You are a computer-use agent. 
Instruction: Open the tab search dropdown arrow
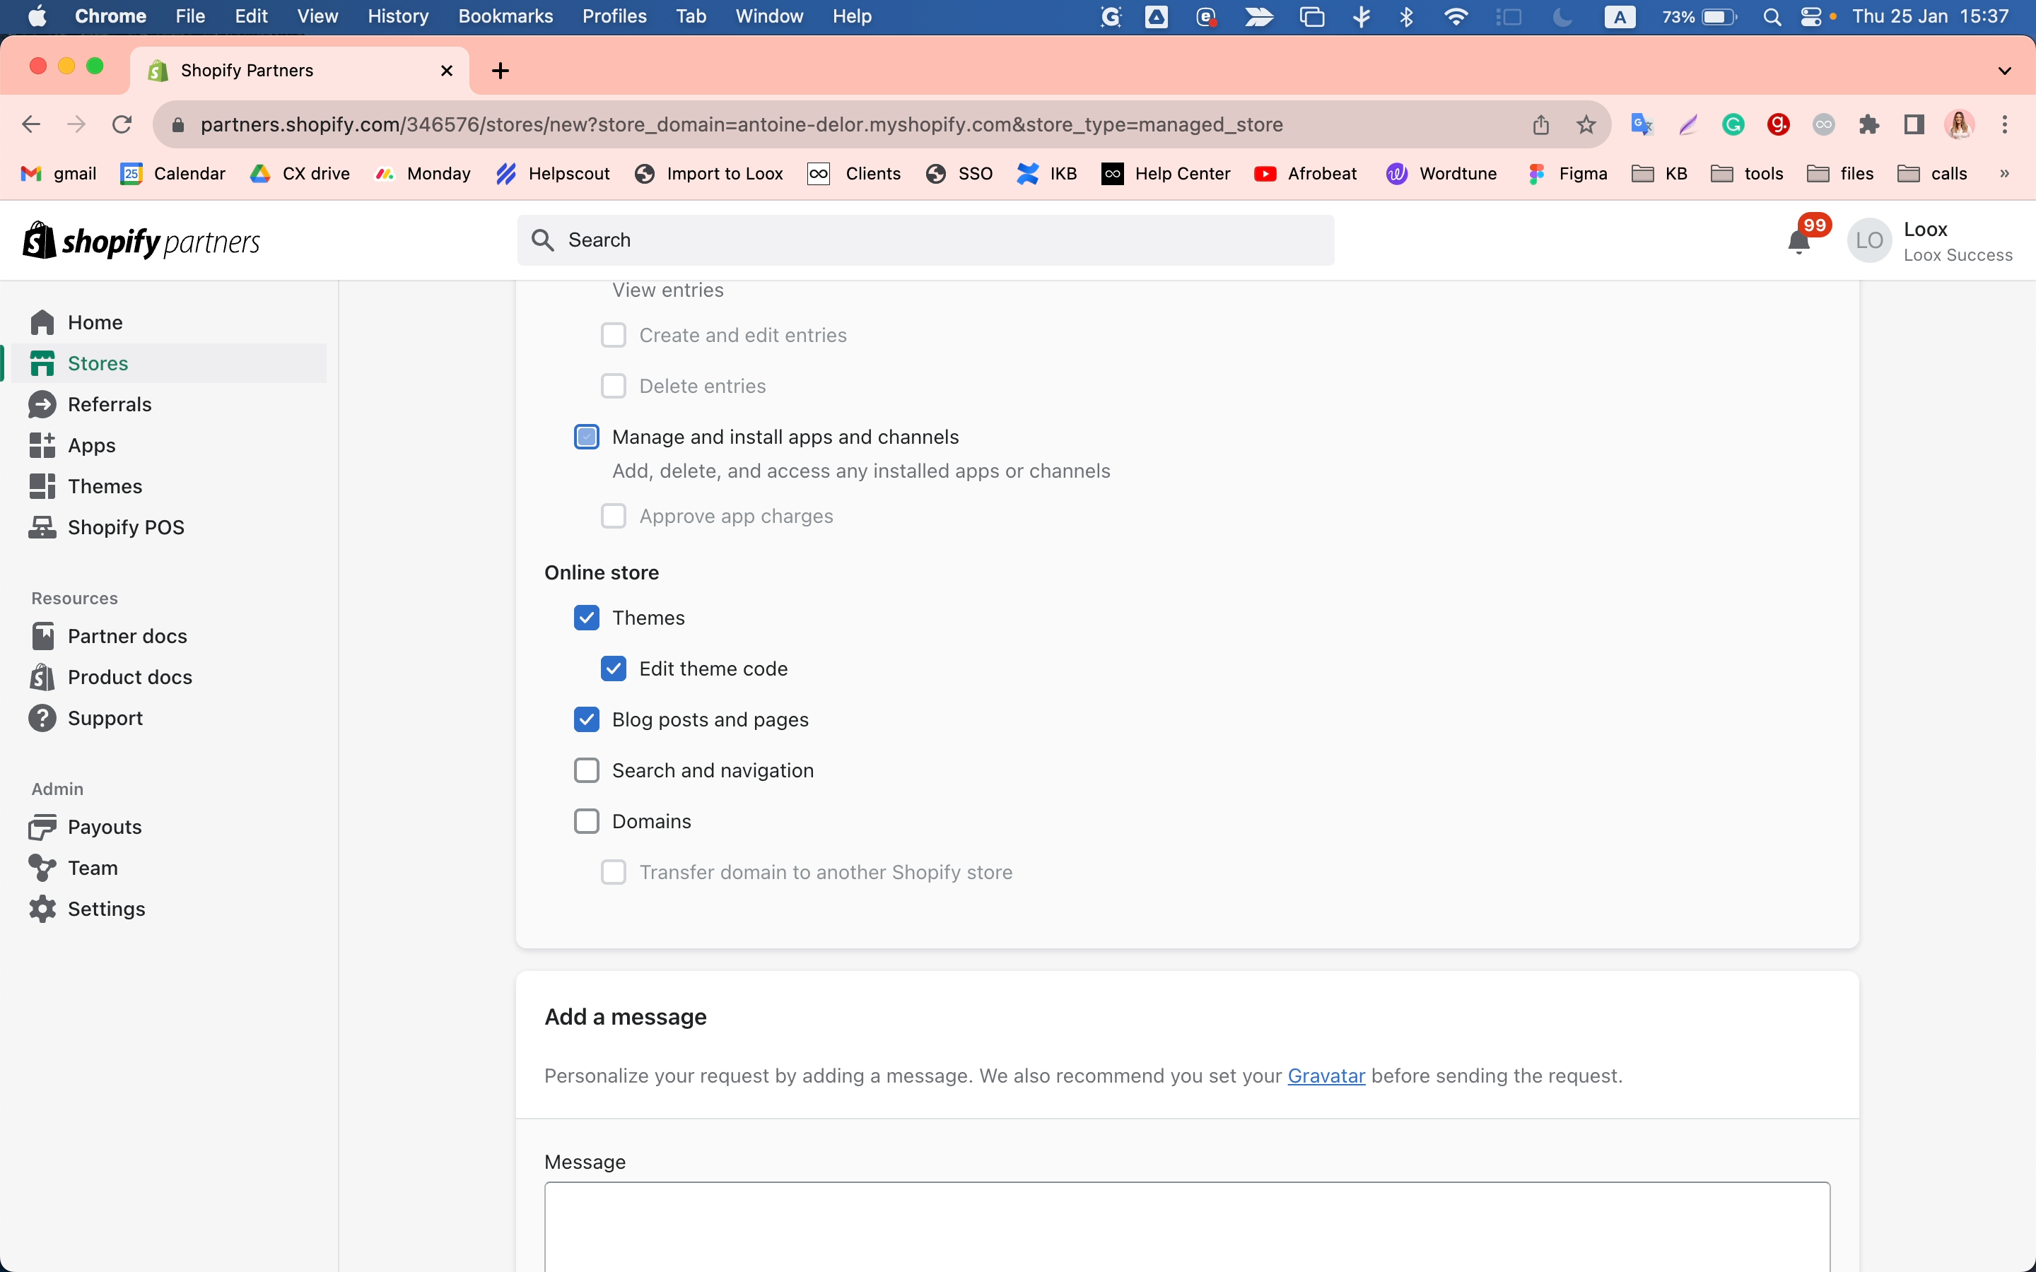[2004, 71]
